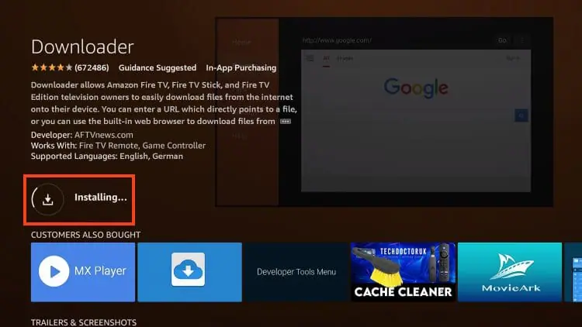Click the Installing... status label
The width and height of the screenshot is (582, 327).
100,198
